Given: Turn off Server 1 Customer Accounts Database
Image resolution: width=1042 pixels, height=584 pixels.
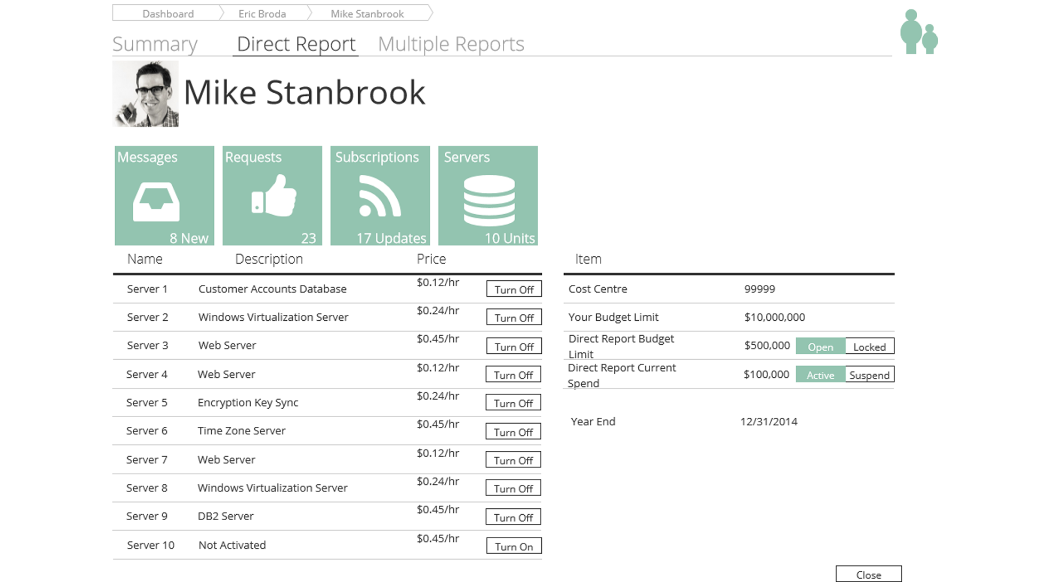Looking at the screenshot, I should [514, 289].
